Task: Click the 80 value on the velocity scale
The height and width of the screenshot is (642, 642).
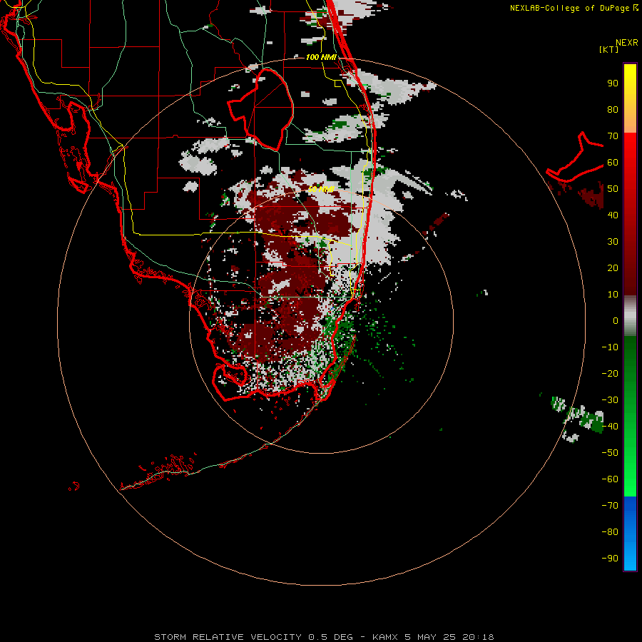Action: [613, 110]
